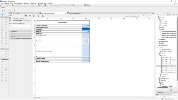Delete the selected Navigator item with the red X
The width and height of the screenshot is (178, 100).
pyautogui.click(x=177, y=90)
